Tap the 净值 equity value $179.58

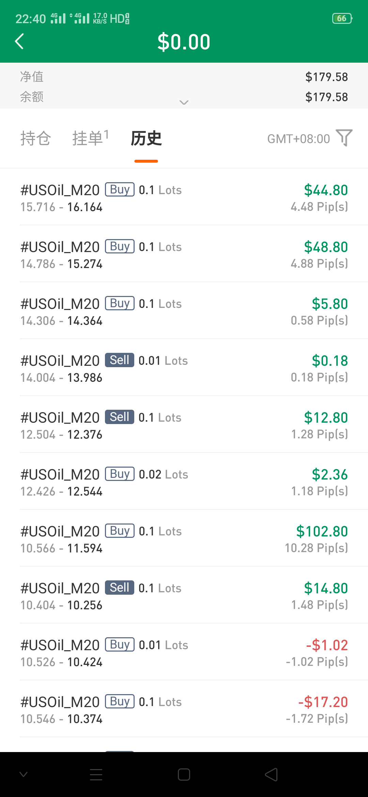(x=326, y=77)
